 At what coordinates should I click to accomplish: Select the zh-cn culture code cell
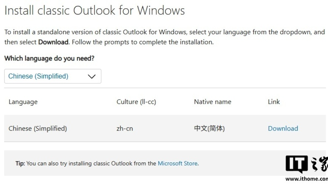(x=125, y=129)
